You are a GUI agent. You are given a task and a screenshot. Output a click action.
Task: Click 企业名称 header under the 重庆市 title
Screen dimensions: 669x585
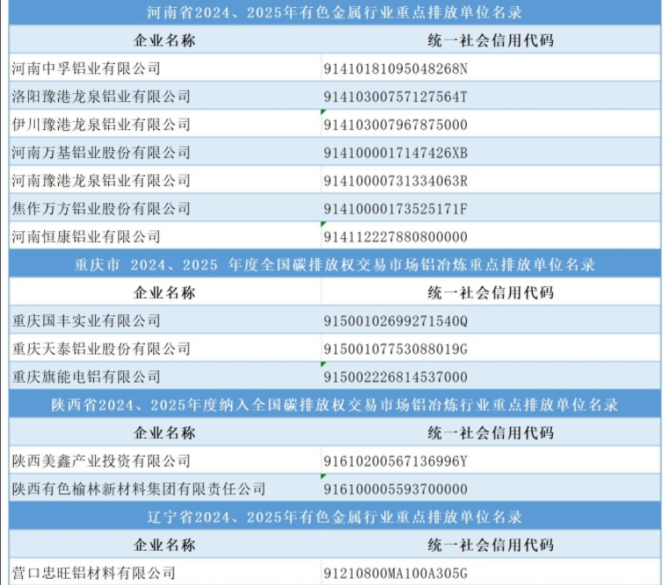(164, 292)
